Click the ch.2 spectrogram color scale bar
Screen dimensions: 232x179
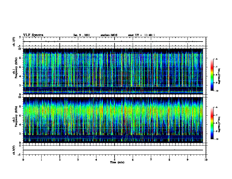point(212,123)
